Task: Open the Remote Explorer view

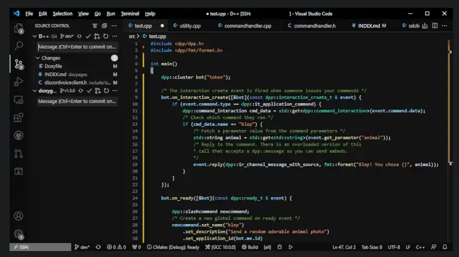Action: [19, 100]
